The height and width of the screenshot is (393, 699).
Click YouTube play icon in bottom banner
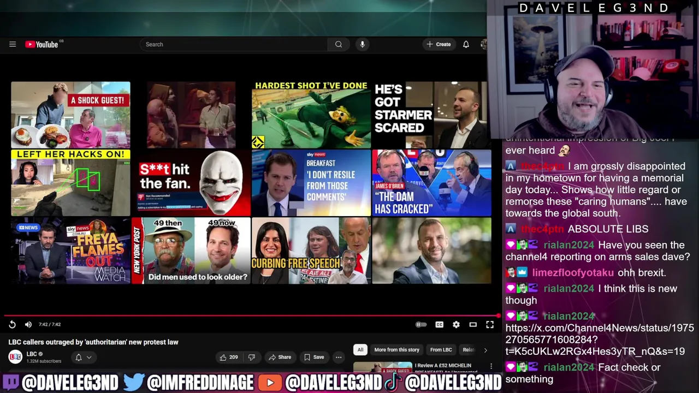(270, 383)
